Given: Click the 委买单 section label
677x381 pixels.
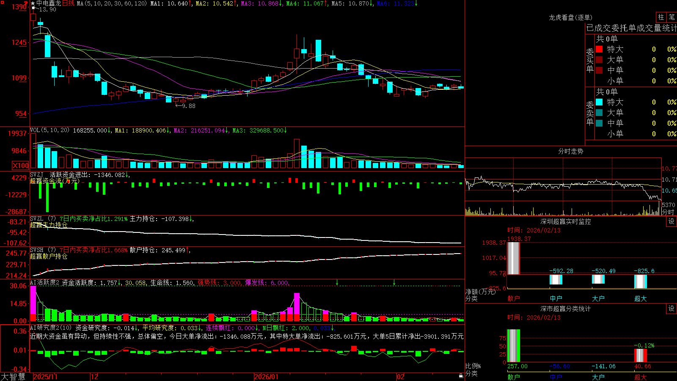Looking at the screenshot, I should (590, 60).
